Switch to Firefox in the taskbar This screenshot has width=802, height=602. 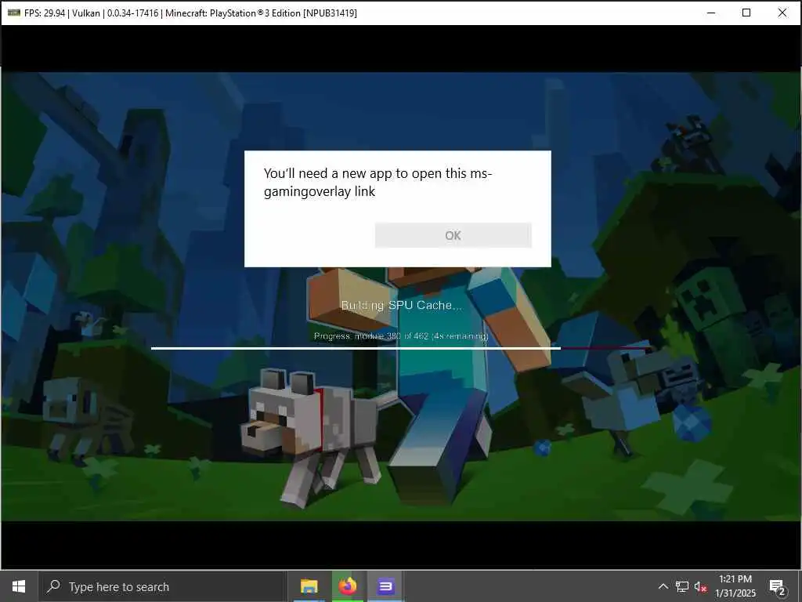point(347,586)
